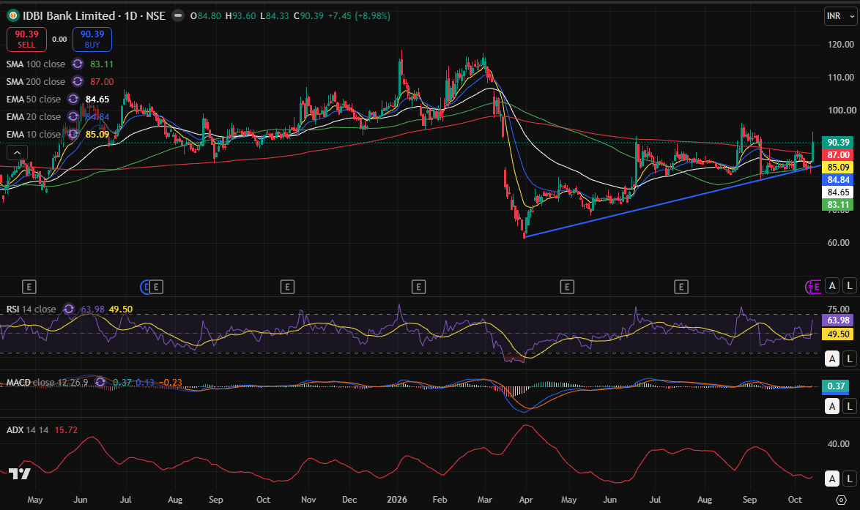The image size is (860, 510).
Task: Click the teal 0.37 MACD axis label
Action: pyautogui.click(x=835, y=386)
